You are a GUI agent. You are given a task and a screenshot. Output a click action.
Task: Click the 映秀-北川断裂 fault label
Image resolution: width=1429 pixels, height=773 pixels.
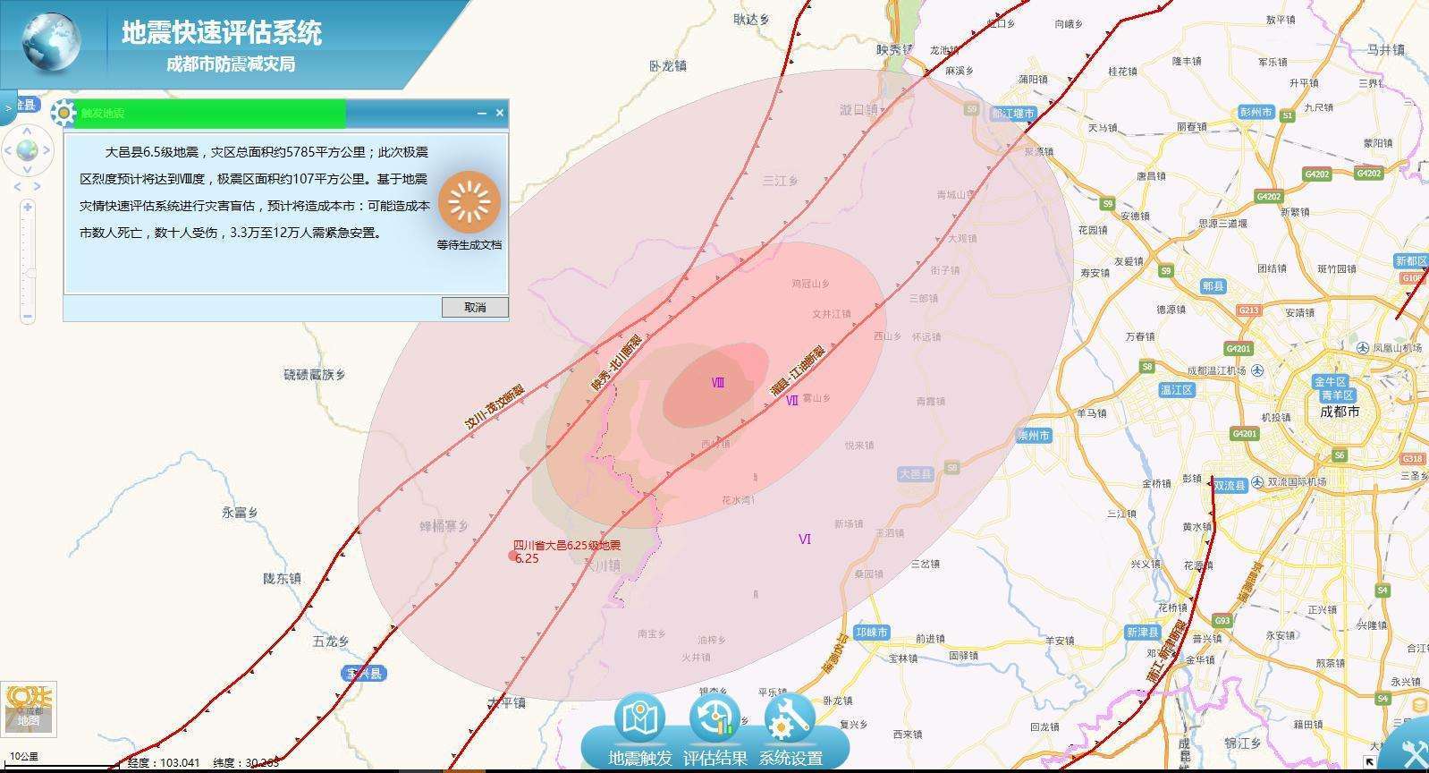616,361
